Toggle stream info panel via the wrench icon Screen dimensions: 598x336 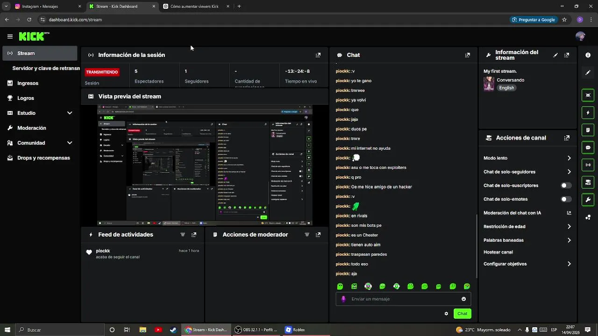pyautogui.click(x=588, y=200)
